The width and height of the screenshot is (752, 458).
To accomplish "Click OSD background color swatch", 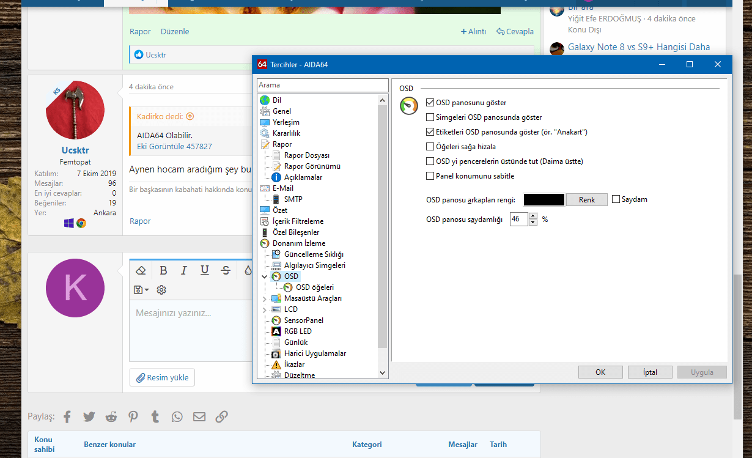I will [544, 199].
